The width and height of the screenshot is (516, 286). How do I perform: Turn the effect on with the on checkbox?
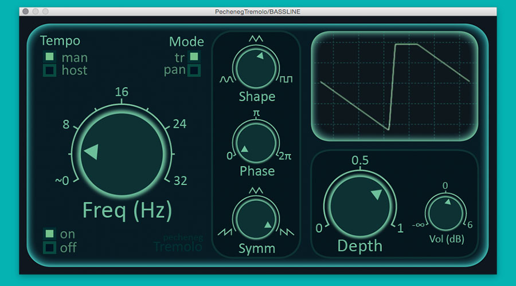point(50,233)
